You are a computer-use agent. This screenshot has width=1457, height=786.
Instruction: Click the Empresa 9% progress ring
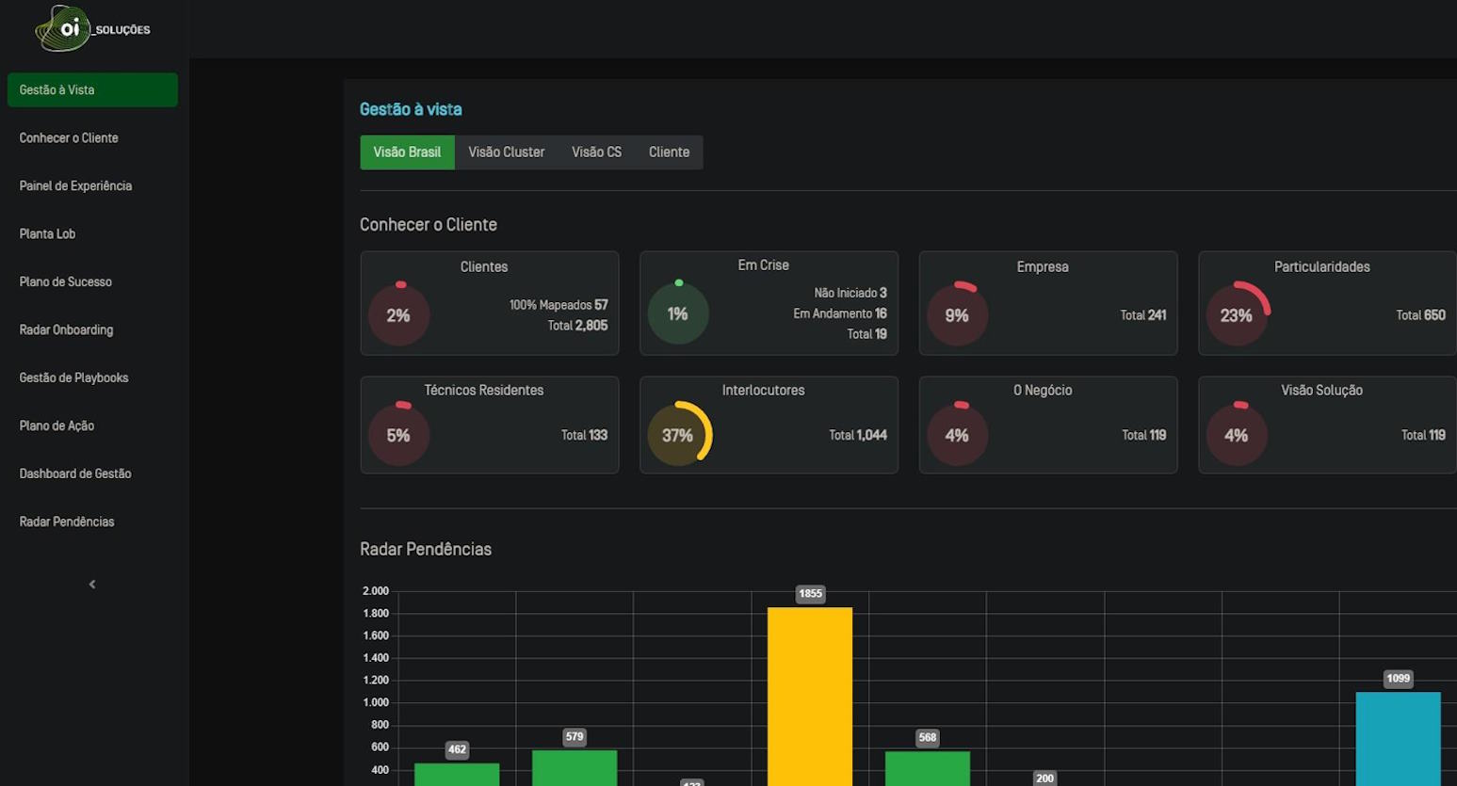point(957,315)
